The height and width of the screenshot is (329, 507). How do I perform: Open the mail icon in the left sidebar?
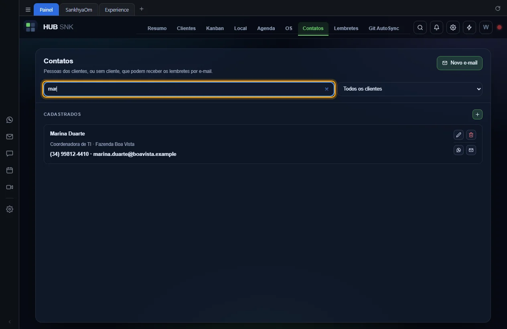click(10, 137)
